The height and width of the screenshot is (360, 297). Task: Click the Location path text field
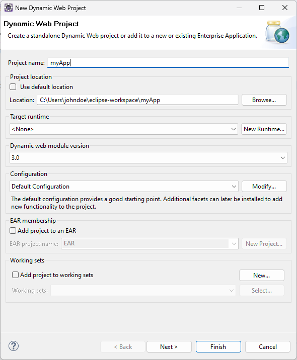138,100
